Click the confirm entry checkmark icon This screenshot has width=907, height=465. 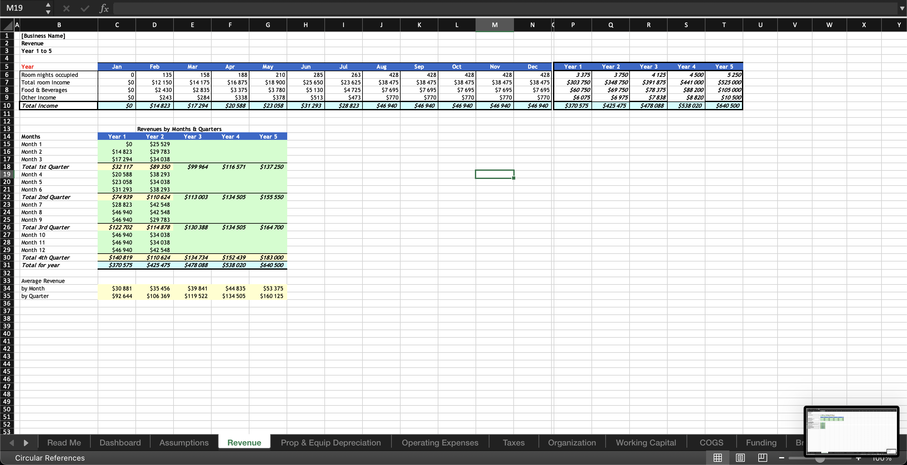point(85,8)
